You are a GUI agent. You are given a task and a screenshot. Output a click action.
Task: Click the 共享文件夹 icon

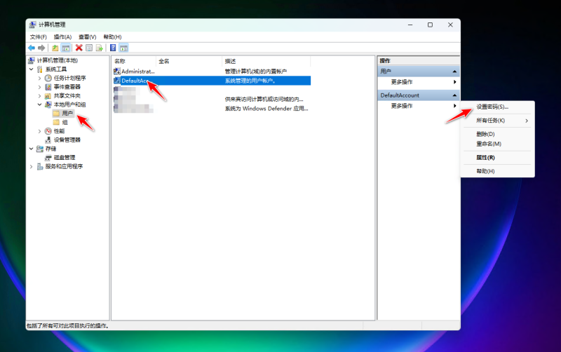click(x=48, y=96)
